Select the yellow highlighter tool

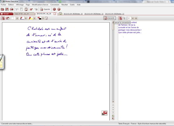[30, 18]
